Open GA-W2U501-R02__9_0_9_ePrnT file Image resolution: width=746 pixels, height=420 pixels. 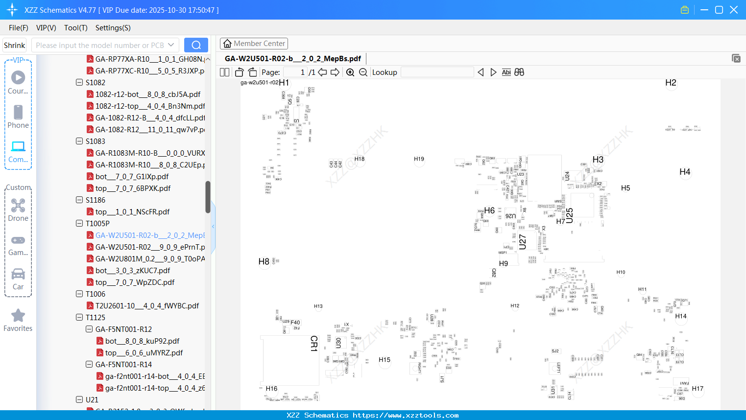(x=150, y=247)
